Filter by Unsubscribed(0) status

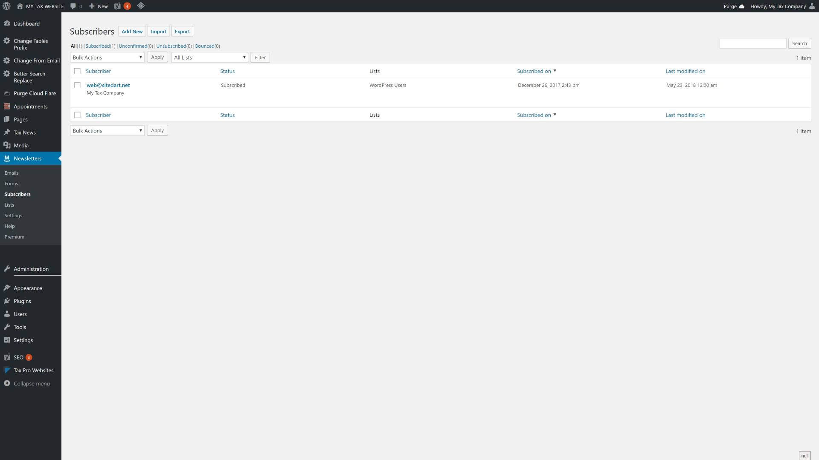click(x=174, y=46)
